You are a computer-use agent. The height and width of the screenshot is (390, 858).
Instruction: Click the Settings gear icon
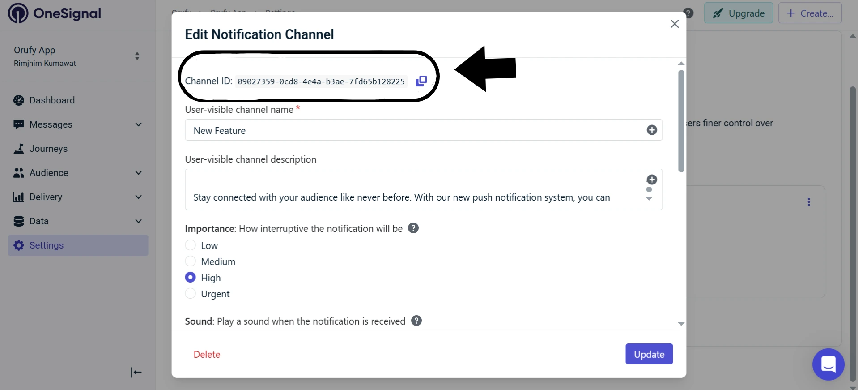click(x=19, y=245)
